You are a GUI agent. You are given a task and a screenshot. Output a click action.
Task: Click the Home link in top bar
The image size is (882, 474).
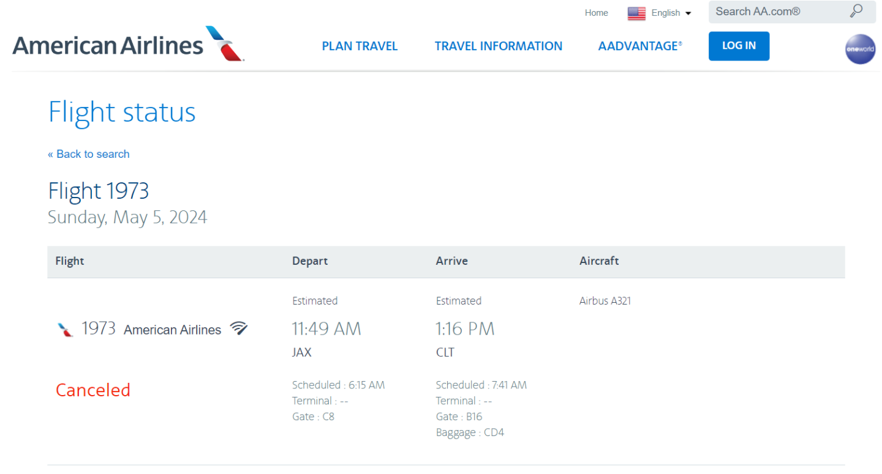pyautogui.click(x=596, y=13)
